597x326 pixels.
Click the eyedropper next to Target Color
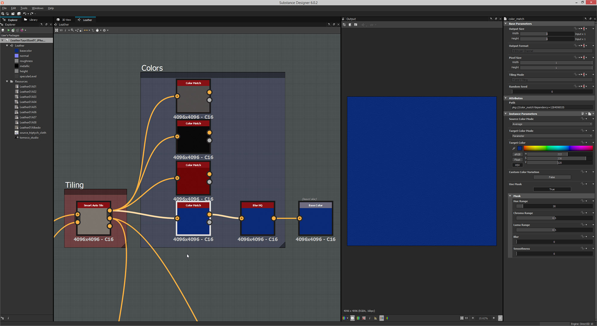coord(514,148)
